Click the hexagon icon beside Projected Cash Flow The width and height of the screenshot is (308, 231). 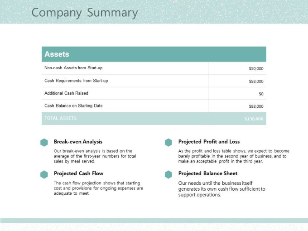click(x=44, y=174)
